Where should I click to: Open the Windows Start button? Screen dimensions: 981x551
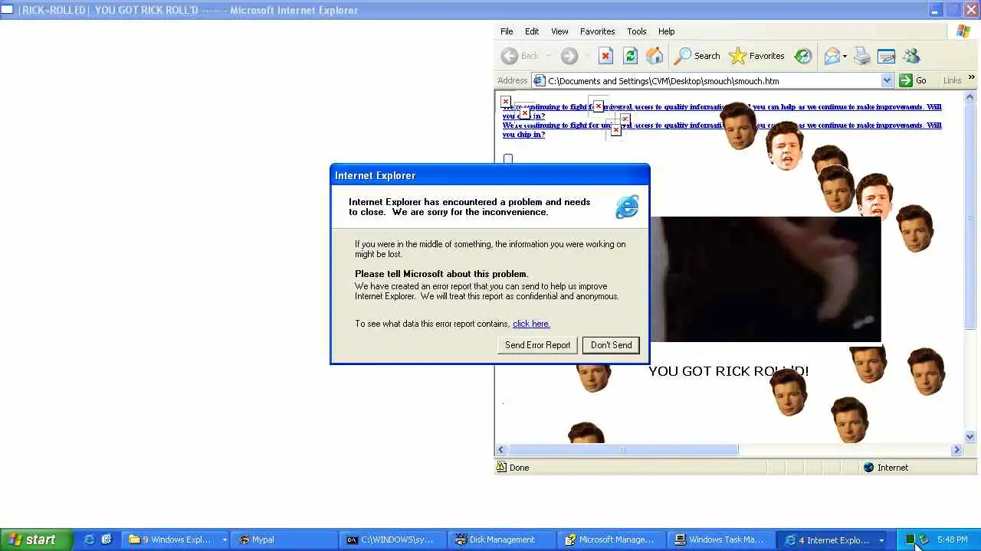click(36, 540)
